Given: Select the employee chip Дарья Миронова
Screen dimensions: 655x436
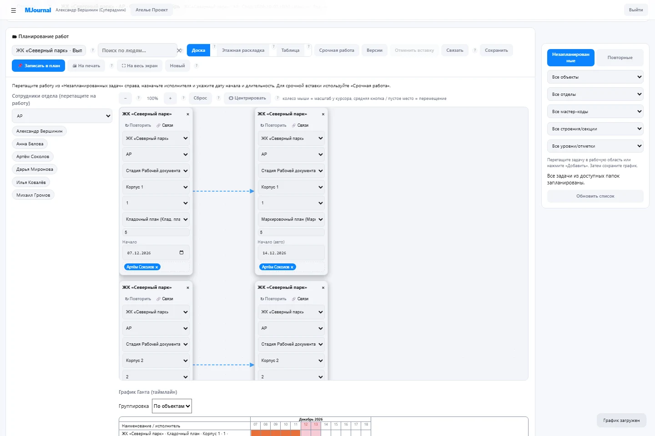Looking at the screenshot, I should [x=35, y=169].
